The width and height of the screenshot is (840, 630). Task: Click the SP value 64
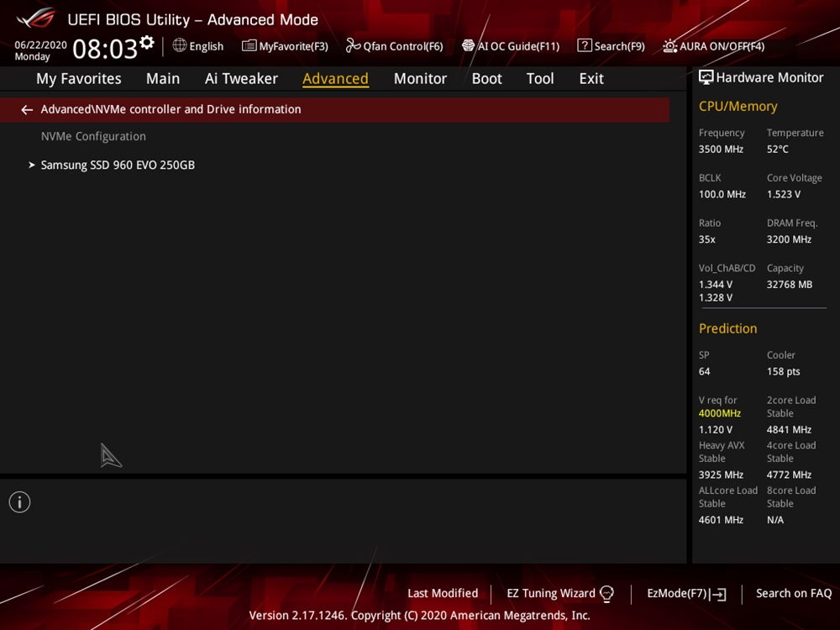tap(704, 372)
